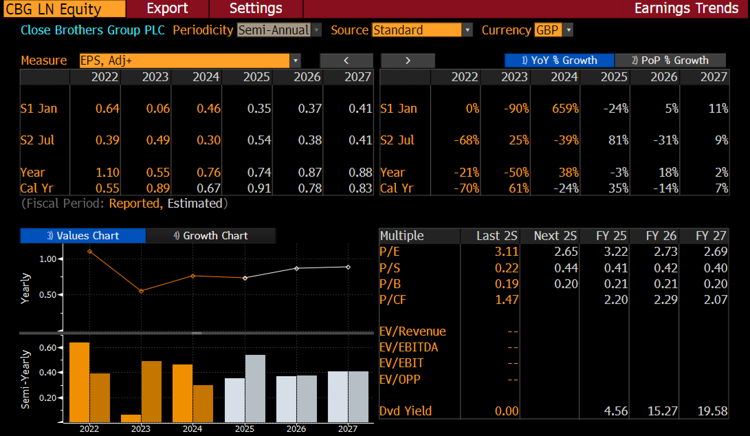Click the Dvd Yield FY 26 value 15.27
This screenshot has width=750, height=436.
coord(662,411)
